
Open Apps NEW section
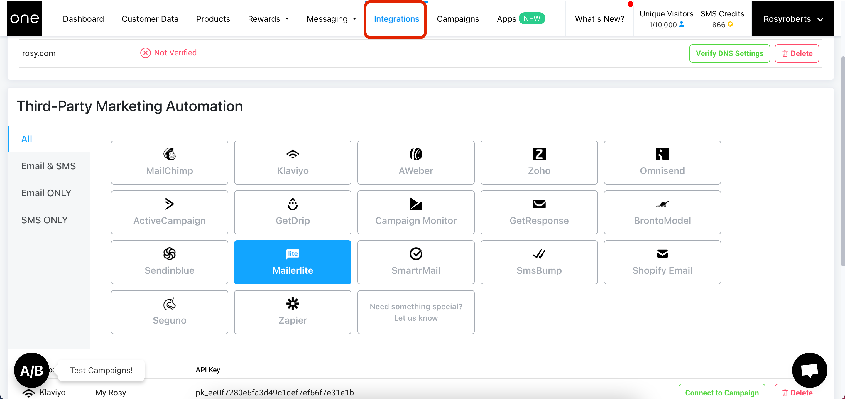pos(521,19)
